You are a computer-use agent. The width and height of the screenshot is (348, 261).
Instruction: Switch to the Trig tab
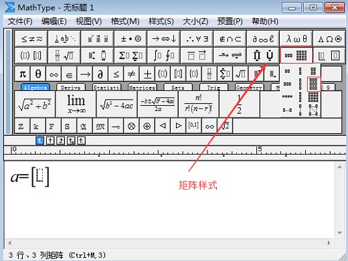click(x=213, y=87)
